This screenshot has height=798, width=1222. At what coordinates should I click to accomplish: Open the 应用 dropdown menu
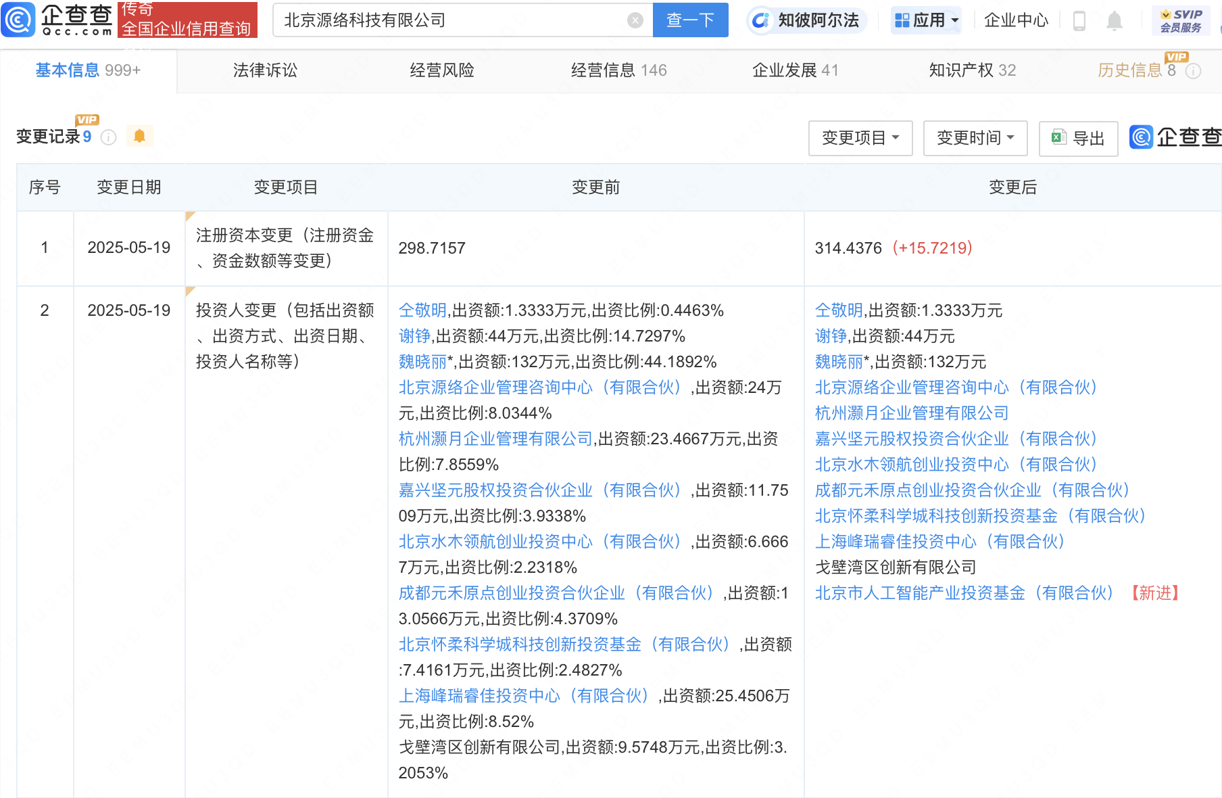click(926, 20)
